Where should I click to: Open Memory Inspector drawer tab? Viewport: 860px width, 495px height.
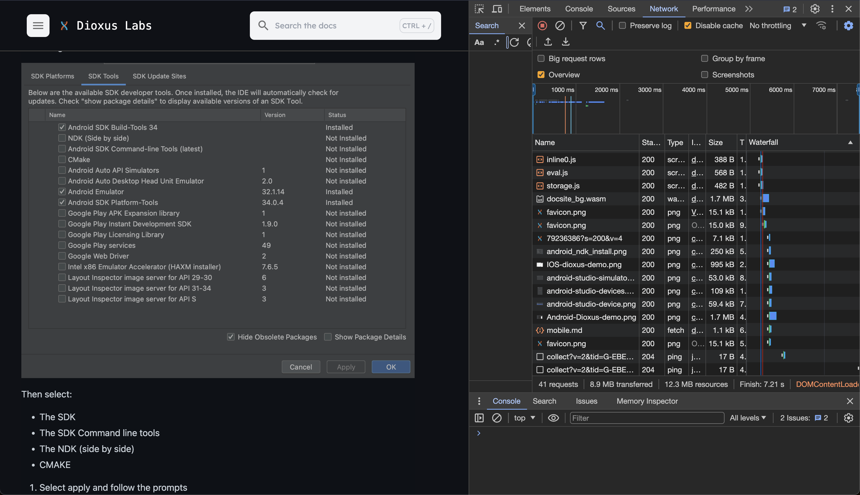[x=647, y=401]
